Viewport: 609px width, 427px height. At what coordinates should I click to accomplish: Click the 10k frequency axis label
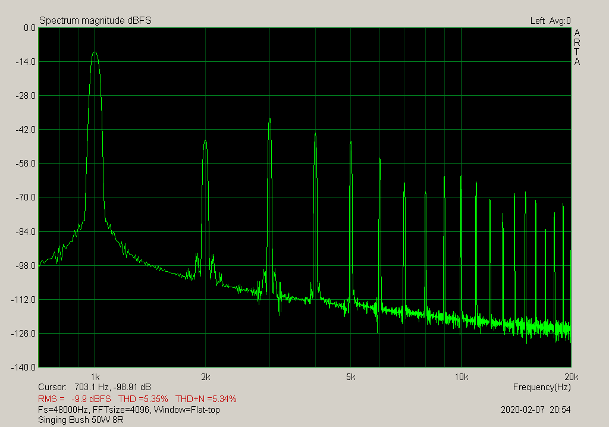462,377
